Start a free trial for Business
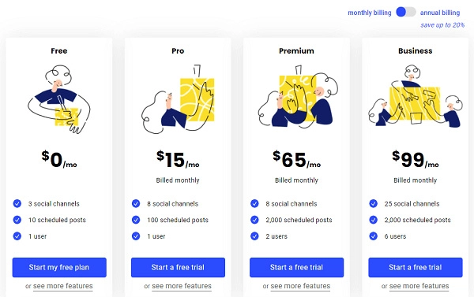 (416, 267)
